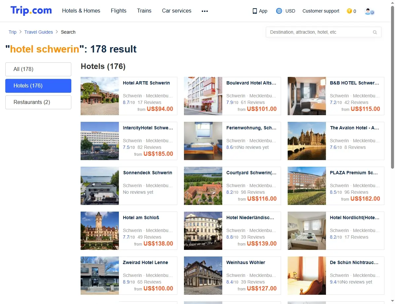This screenshot has height=304, width=395.
Task: Go to Travel Guides breadcrumb
Action: pos(39,32)
